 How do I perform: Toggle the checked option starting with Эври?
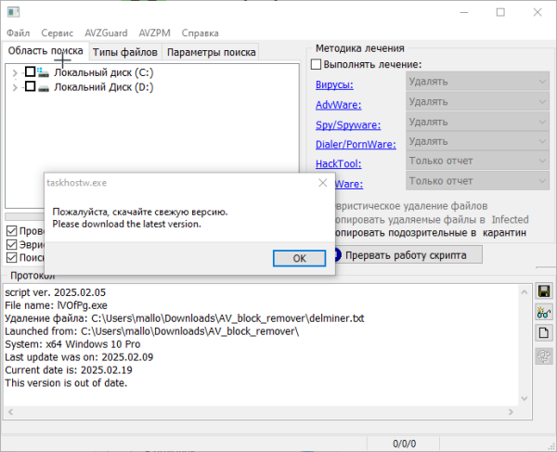[12, 245]
